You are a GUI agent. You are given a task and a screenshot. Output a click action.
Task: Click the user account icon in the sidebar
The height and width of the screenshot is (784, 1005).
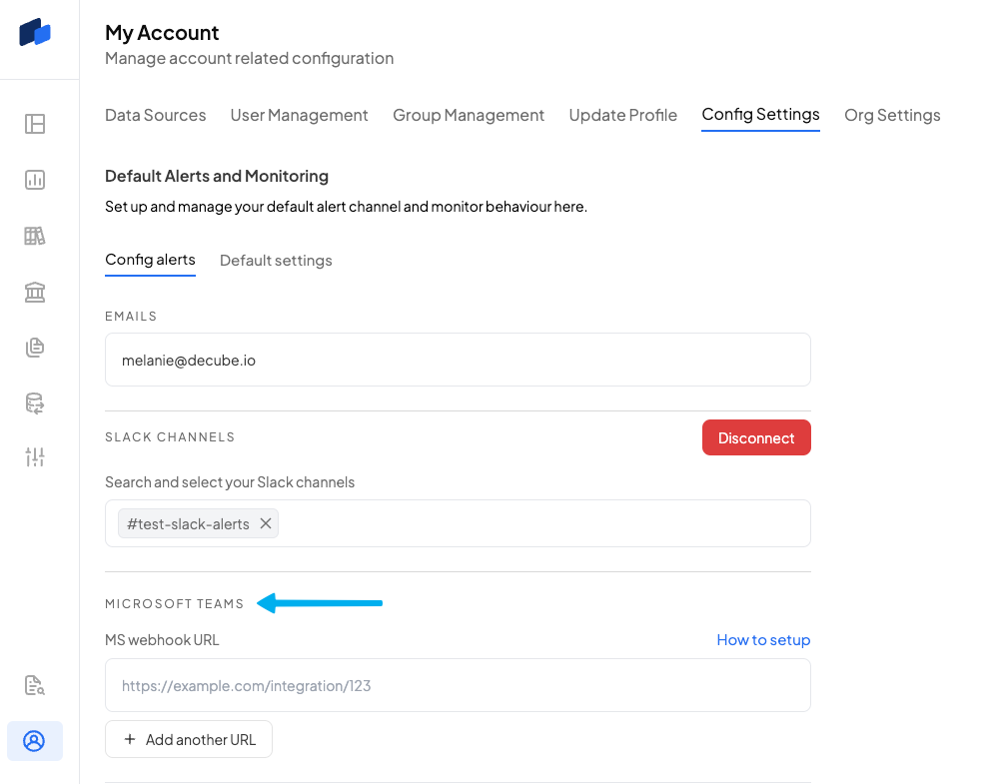tap(35, 741)
